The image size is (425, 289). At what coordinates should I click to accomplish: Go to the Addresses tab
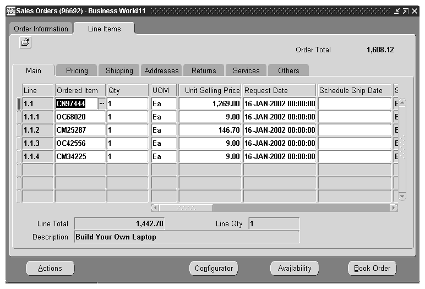point(161,70)
